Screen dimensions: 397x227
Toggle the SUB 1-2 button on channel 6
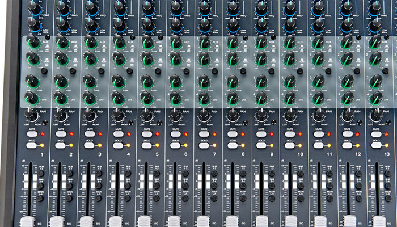click(x=185, y=174)
